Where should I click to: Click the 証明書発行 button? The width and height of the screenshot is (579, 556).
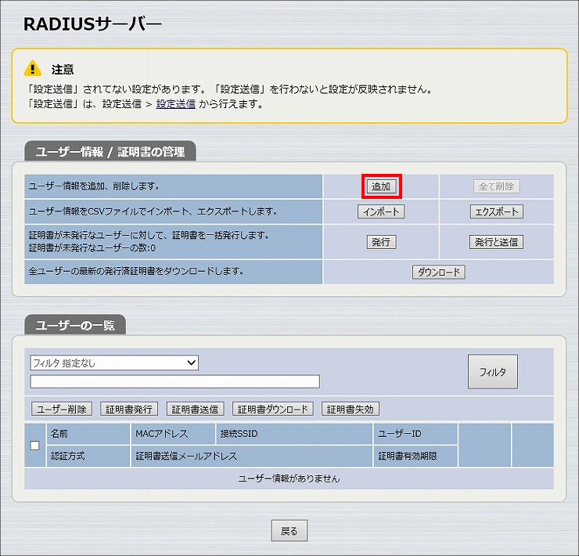(129, 409)
